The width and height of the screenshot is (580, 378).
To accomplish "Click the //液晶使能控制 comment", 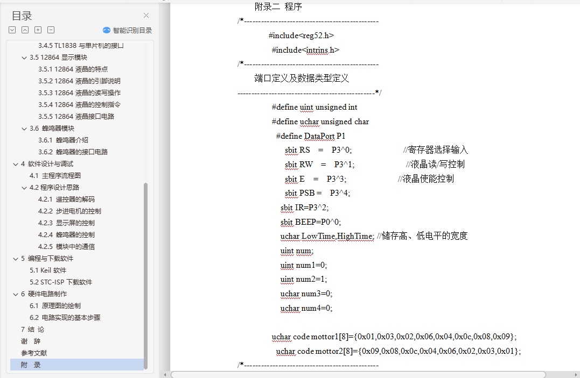I will coord(426,179).
